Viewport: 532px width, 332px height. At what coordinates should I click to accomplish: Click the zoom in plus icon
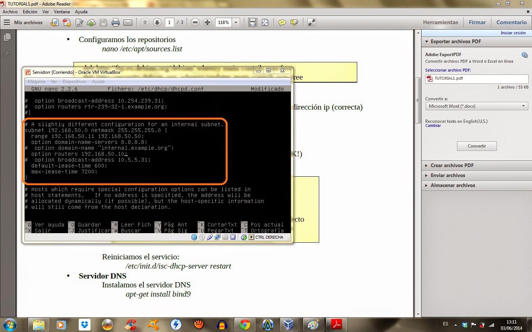pos(207,23)
